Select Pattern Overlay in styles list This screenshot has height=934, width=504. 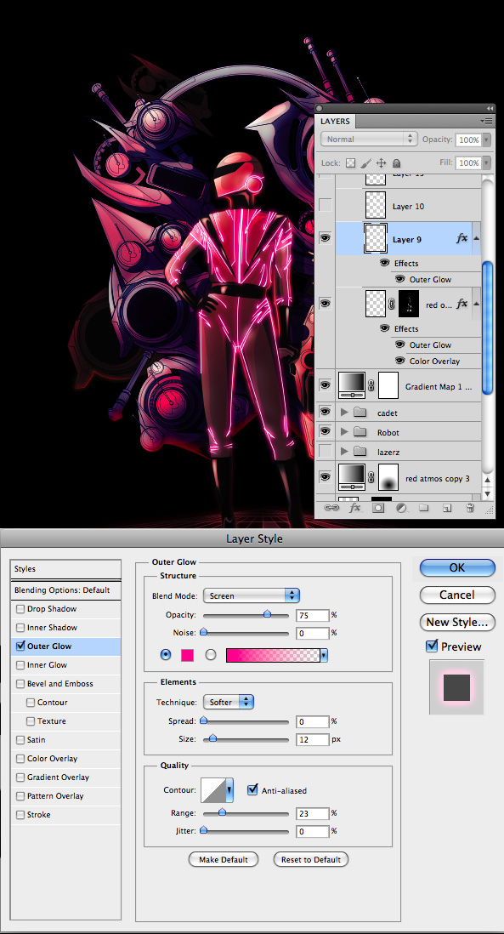pos(54,796)
